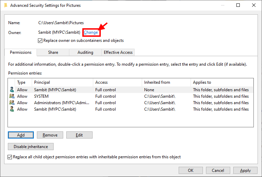
Task: Sort by the Inherited from column header
Action: 166,82
